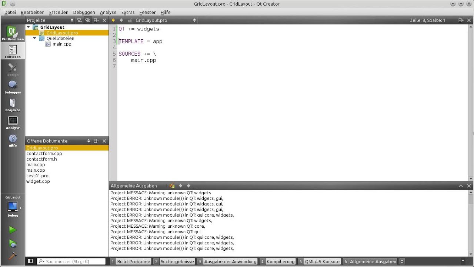Switch to the Editieren mode
Image resolution: width=474 pixels, height=267 pixels.
pos(13,52)
